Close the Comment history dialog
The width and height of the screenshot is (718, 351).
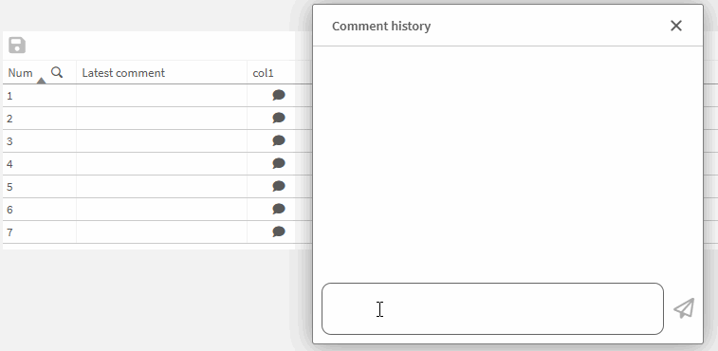pyautogui.click(x=676, y=26)
